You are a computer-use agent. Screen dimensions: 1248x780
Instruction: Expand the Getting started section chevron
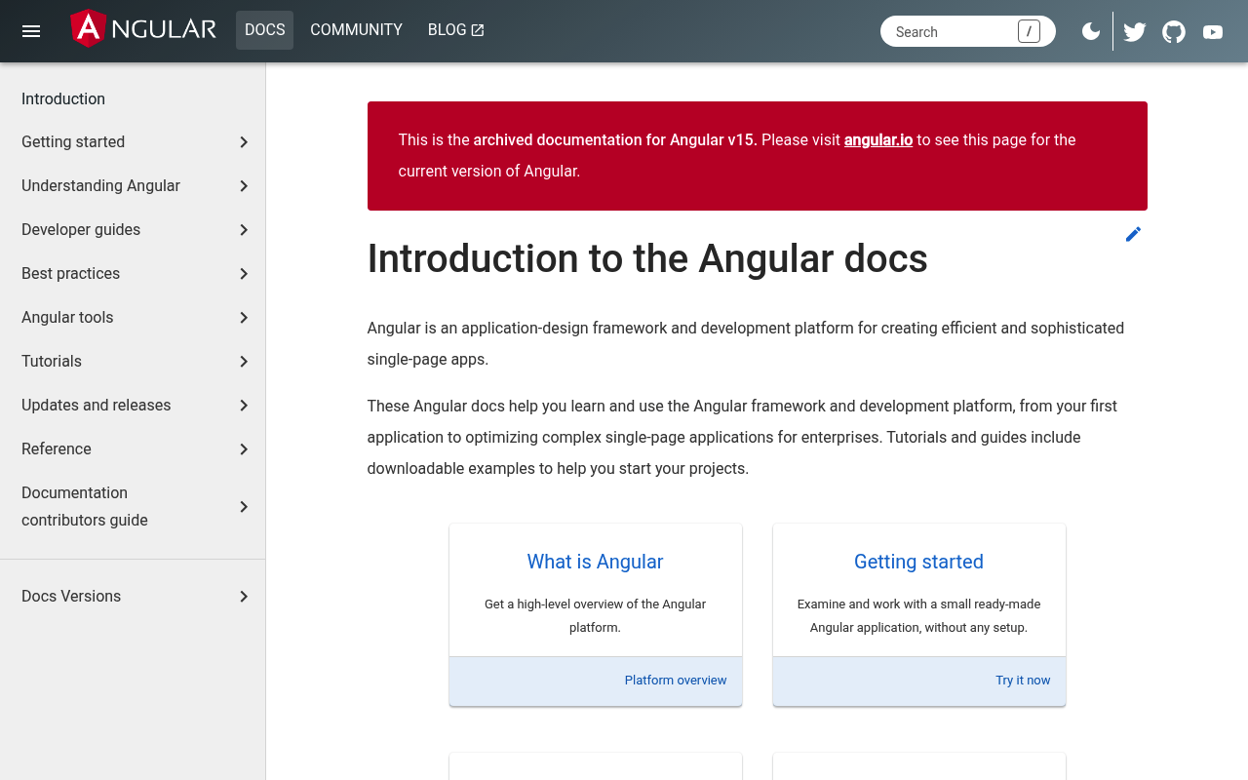click(244, 142)
